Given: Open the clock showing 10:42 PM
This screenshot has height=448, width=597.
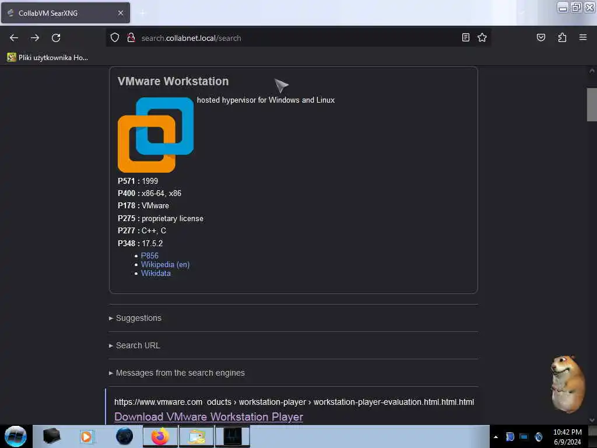Looking at the screenshot, I should [567, 436].
